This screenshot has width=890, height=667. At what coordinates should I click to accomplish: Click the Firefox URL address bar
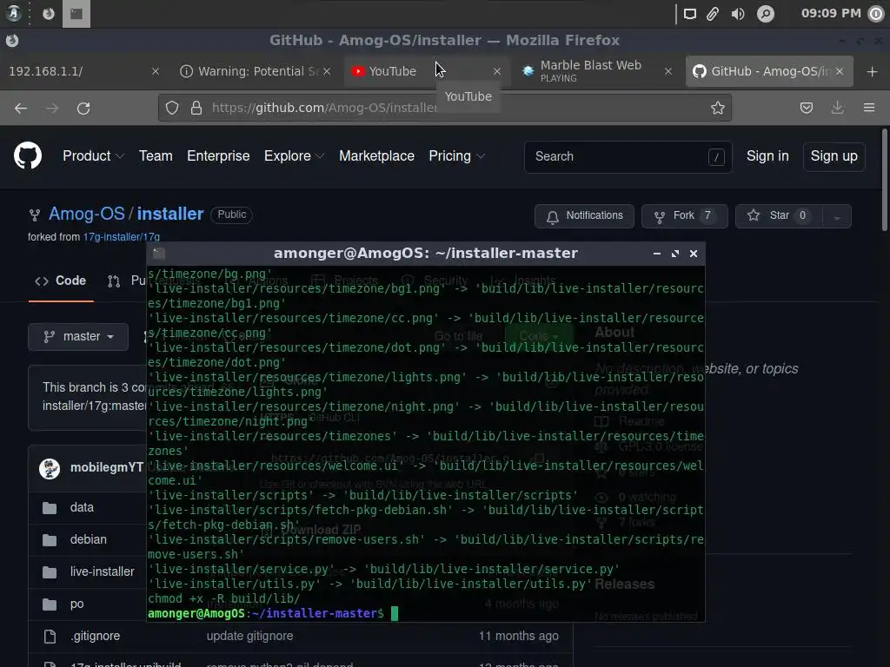click(x=444, y=108)
